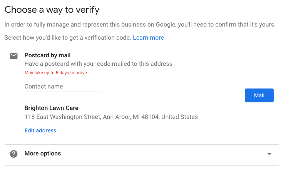
Task: Click the paragraph about managing this business
Action: coord(140,25)
